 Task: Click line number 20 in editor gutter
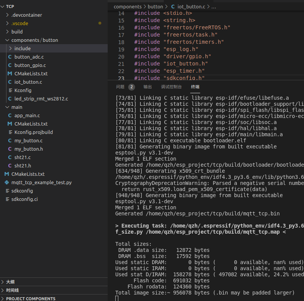pyautogui.click(x=121, y=57)
